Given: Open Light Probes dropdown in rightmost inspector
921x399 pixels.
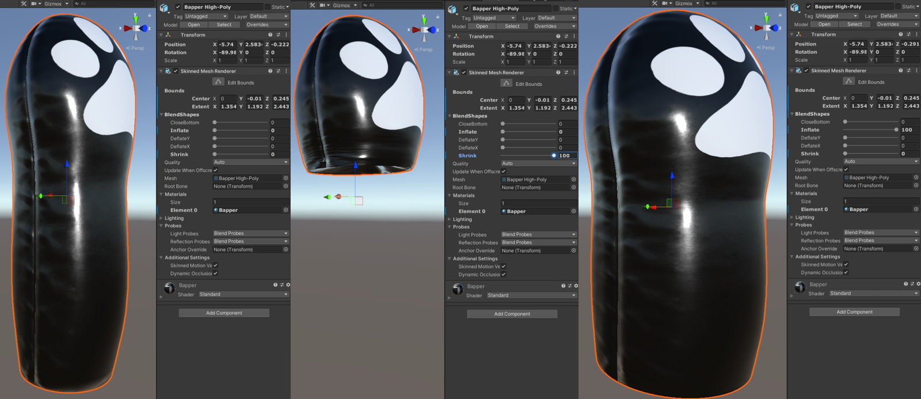Looking at the screenshot, I should click(x=880, y=233).
